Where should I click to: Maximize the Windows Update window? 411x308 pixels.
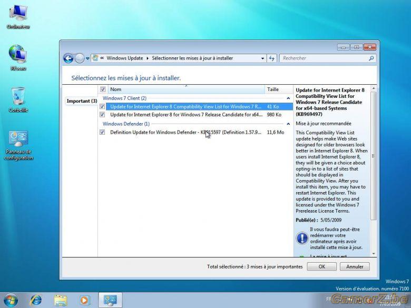click(x=356, y=47)
